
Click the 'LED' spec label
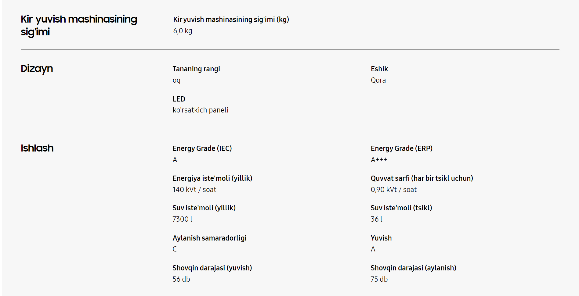[179, 99]
